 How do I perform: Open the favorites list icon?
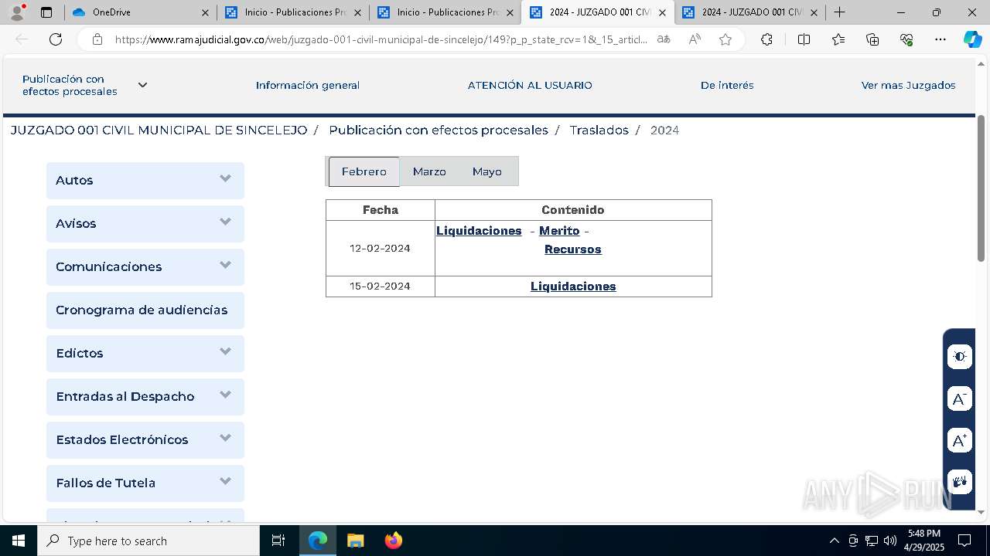point(838,39)
